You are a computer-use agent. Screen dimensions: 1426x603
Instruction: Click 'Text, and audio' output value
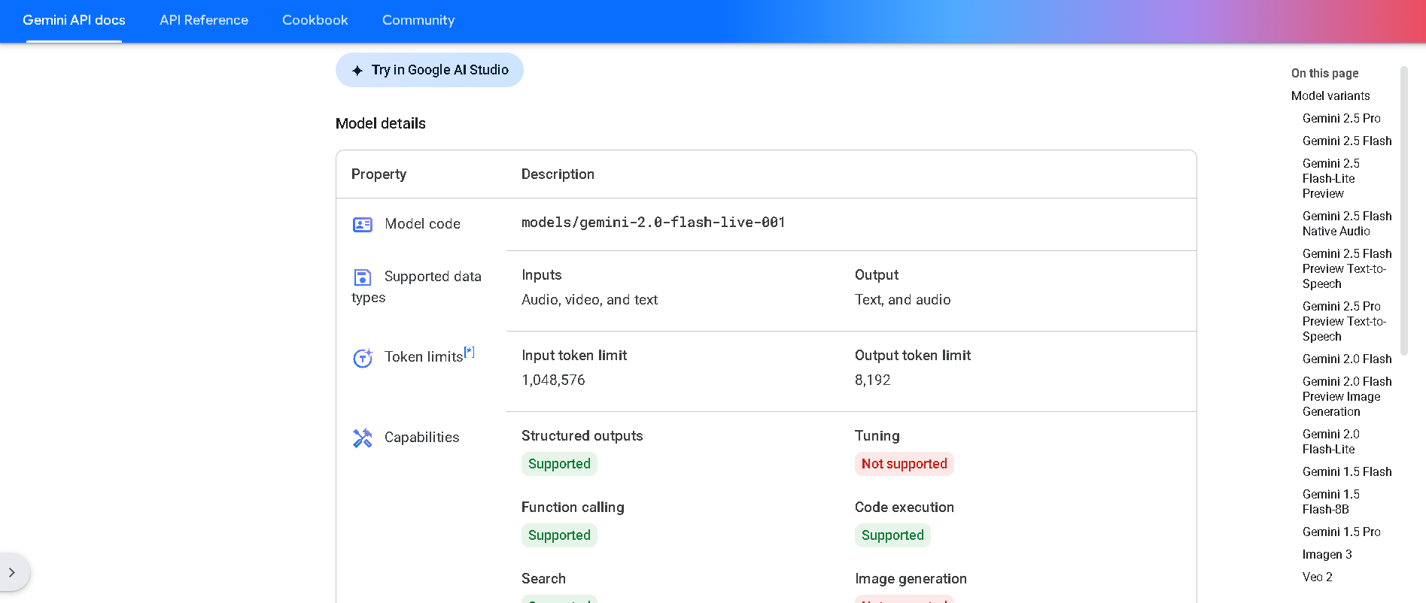[902, 300]
